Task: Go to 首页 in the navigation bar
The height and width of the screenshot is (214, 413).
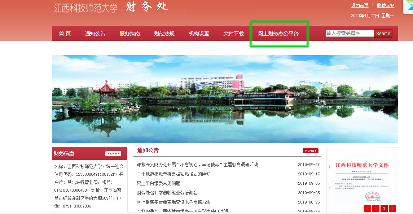Action: 65,34
